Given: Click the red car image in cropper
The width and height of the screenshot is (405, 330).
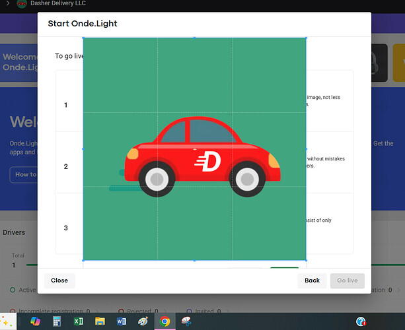Looking at the screenshot, I should (x=202, y=156).
